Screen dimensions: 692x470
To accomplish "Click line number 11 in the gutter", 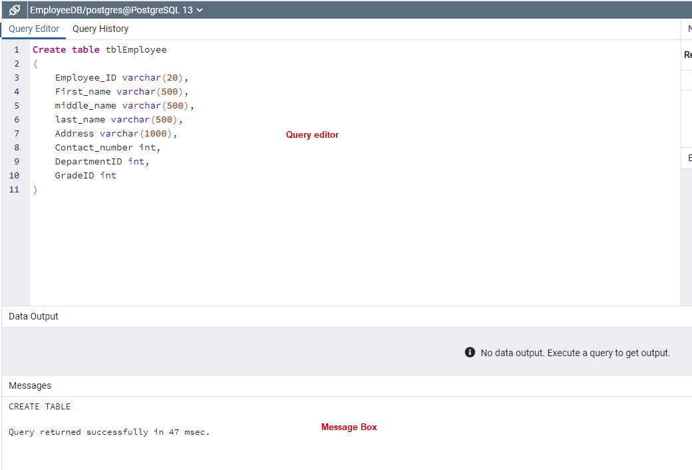I will [14, 190].
